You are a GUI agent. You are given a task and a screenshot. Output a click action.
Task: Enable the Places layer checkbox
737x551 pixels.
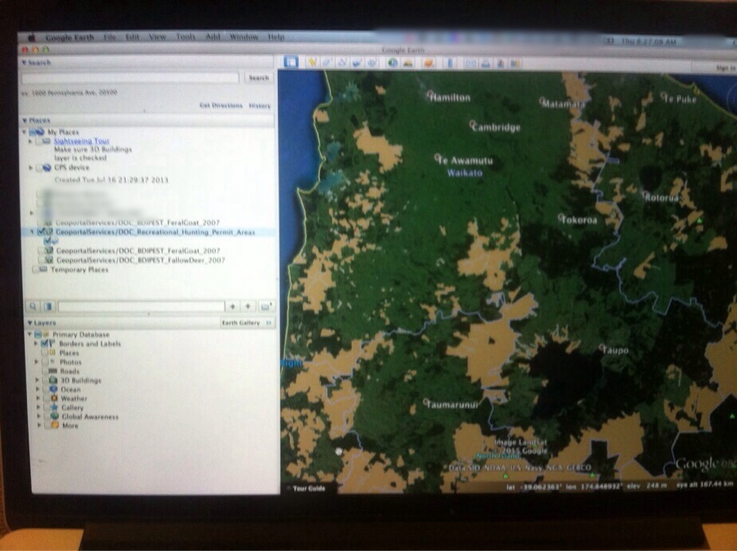(x=45, y=353)
